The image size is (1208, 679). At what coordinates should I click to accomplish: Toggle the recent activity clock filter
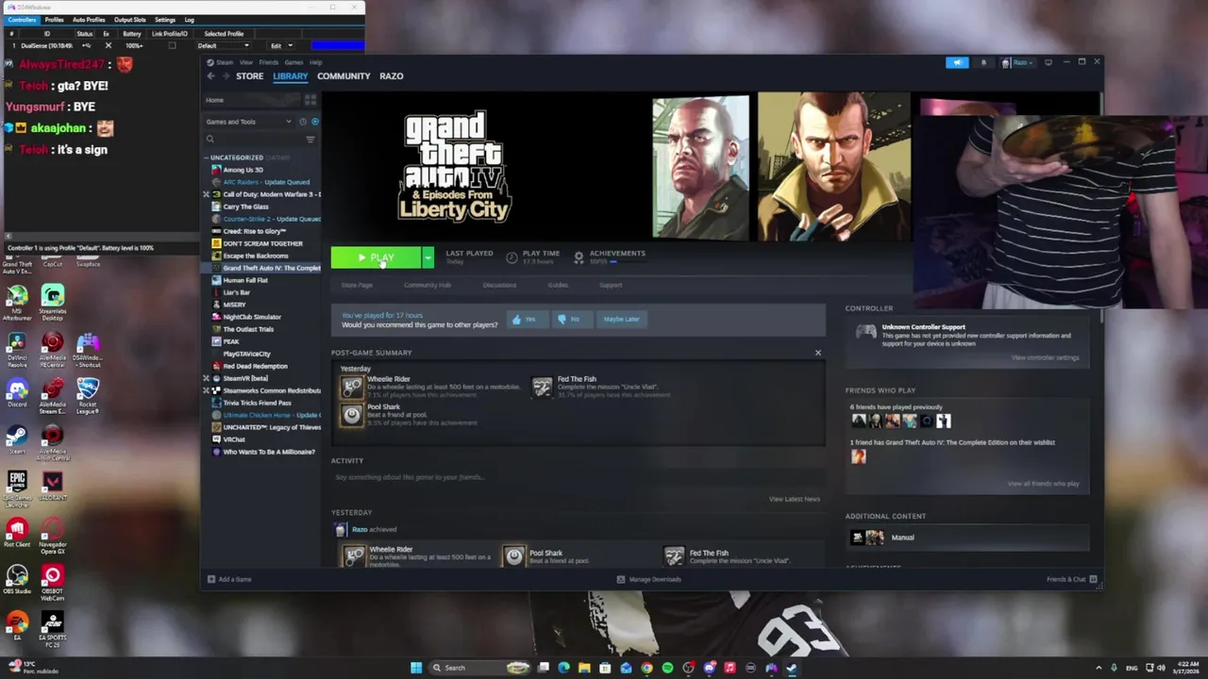(x=303, y=122)
